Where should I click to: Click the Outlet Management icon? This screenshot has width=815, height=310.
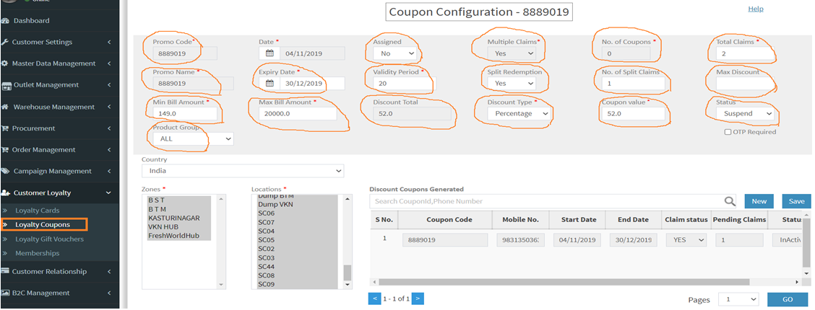pos(5,85)
